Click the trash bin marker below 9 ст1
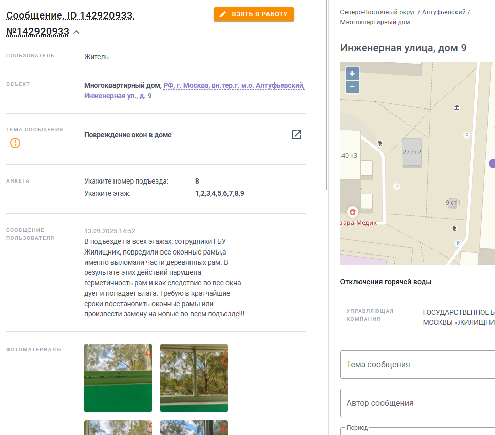This screenshot has width=495, height=435. coord(454,228)
